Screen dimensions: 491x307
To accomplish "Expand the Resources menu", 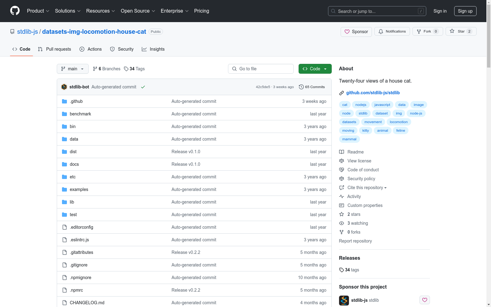I will (x=101, y=11).
